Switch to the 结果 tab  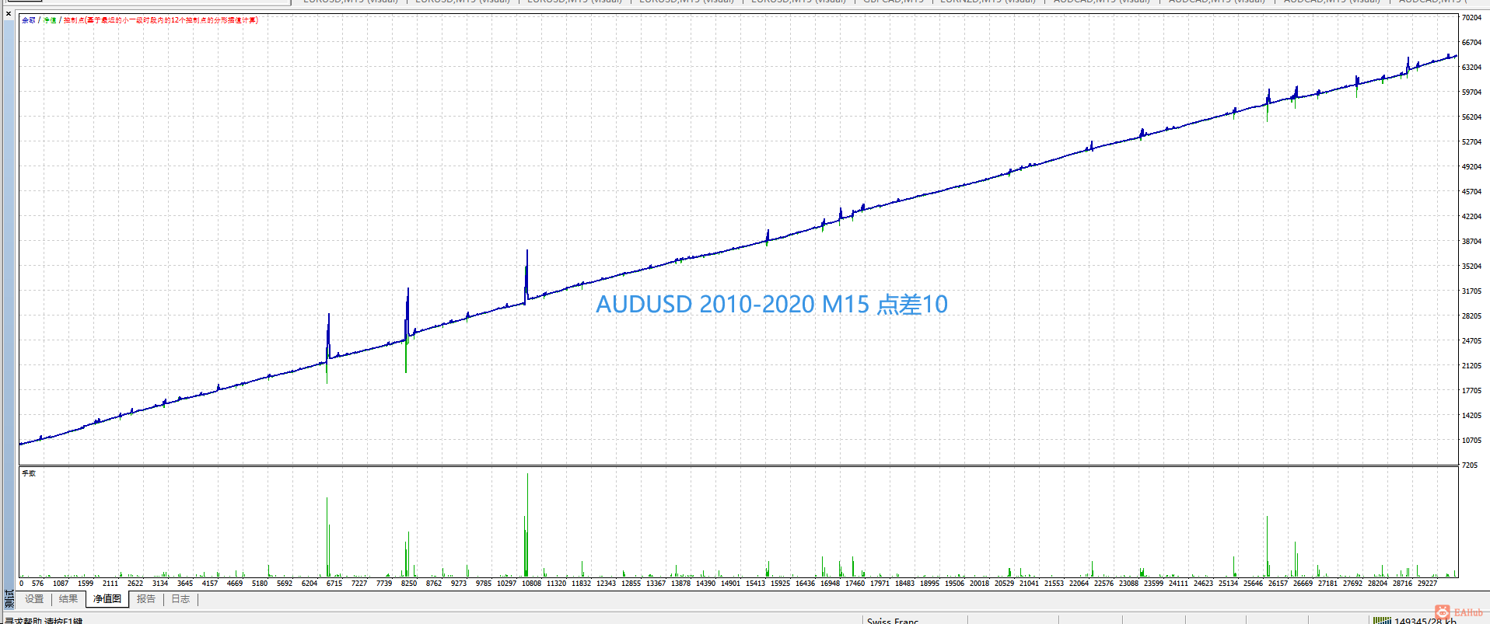(68, 599)
